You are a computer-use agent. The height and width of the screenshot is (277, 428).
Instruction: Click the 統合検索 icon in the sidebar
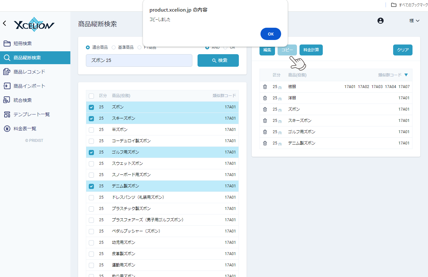tap(7, 100)
